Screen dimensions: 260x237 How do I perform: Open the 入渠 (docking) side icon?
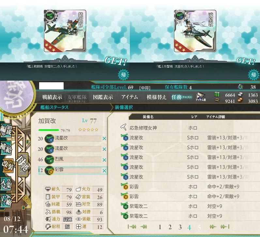pyautogui.click(x=6, y=184)
